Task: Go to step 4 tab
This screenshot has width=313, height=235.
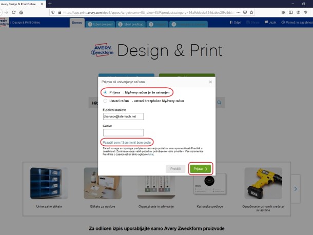Action: tap(189, 24)
